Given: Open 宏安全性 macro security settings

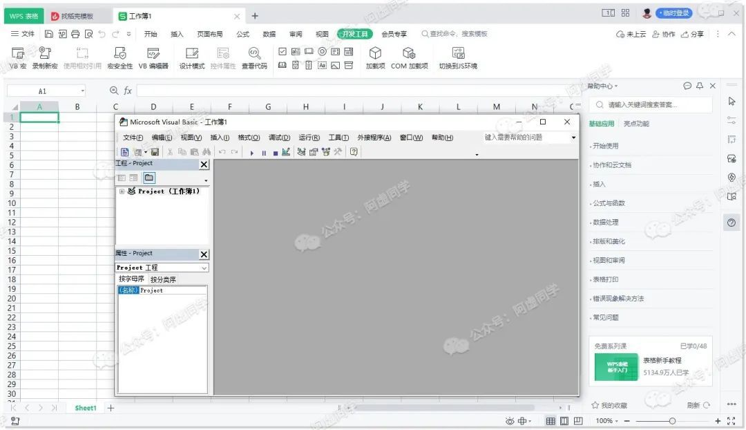Looking at the screenshot, I should click(x=120, y=58).
